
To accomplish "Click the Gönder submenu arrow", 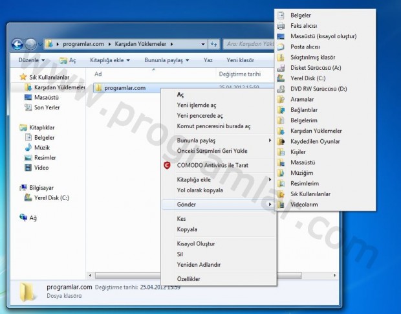I will coord(270,204).
